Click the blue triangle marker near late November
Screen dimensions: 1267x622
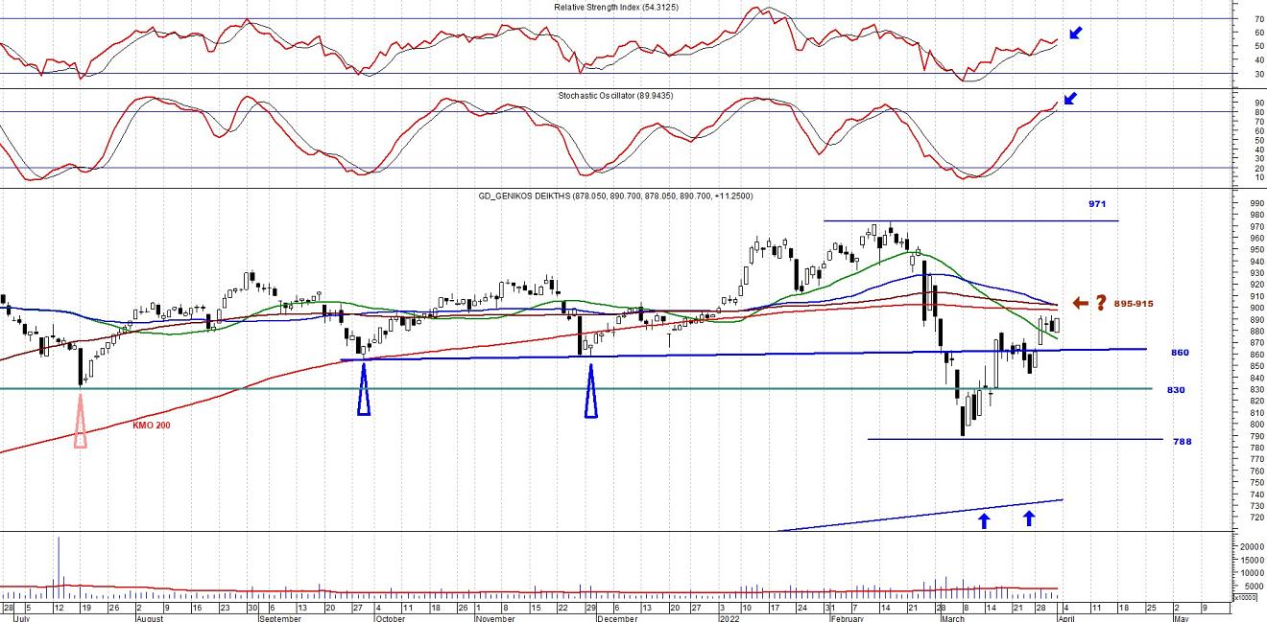coord(591,393)
